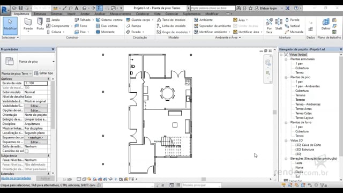Click the Editar tipo button
This screenshot has height=193, width=343.
43,73
